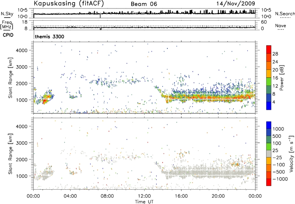Click the 24 label on power colorbar
The image size is (295, 204).
point(275,62)
